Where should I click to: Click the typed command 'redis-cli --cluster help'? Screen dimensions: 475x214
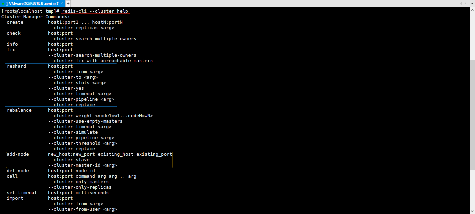(x=95, y=11)
